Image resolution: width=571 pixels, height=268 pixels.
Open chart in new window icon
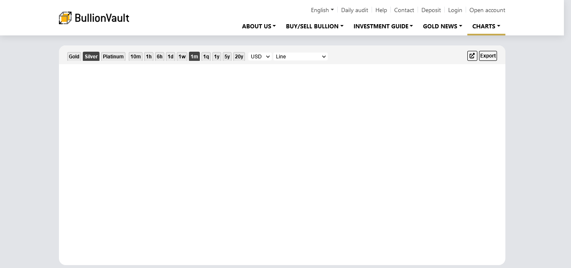coord(472,56)
